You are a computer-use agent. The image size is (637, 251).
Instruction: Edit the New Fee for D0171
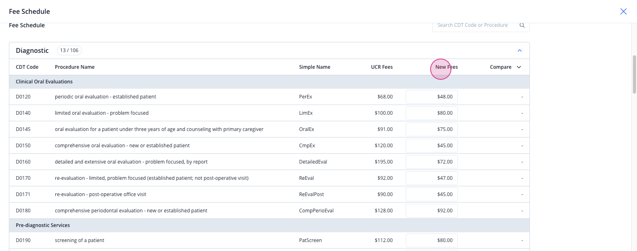point(432,194)
